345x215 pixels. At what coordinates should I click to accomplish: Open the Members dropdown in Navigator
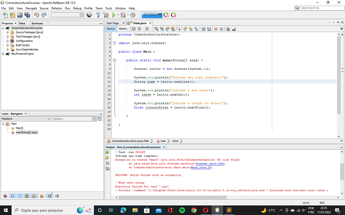click(26, 119)
